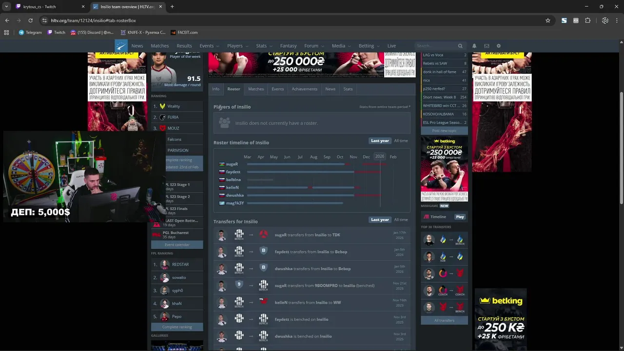Open Fantasy in the top navigation

(288, 46)
